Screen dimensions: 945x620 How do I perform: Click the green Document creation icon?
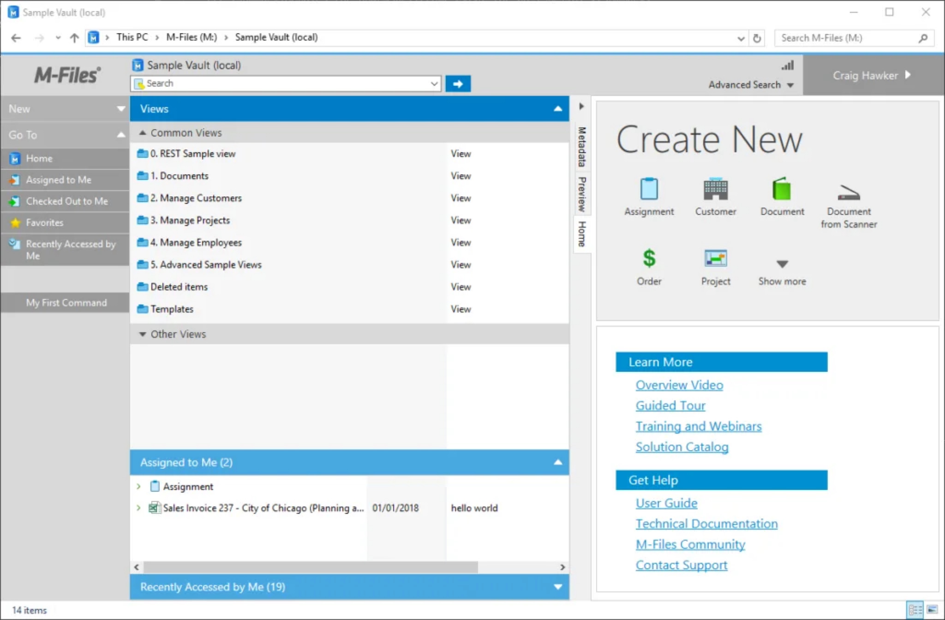(x=782, y=190)
